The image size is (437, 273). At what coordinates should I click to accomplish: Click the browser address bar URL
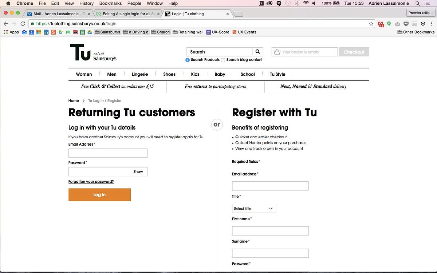76,24
